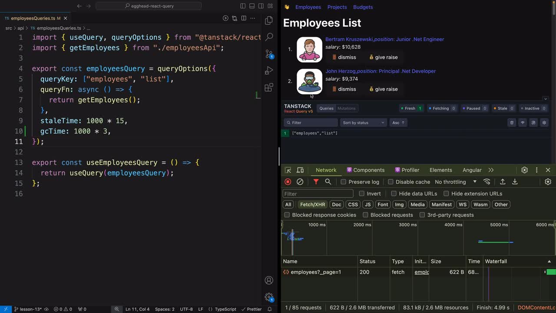Open the Search icon in activity bar
The height and width of the screenshot is (313, 556).
tap(269, 37)
